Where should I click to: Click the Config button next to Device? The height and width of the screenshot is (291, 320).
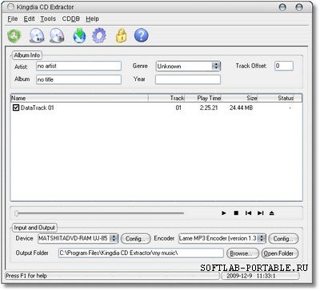136,239
